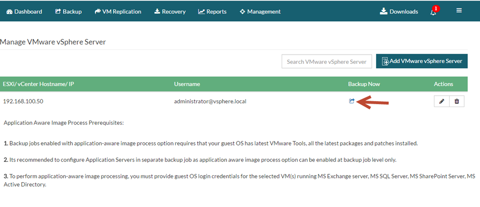This screenshot has height=207, width=480.
Task: Open the Backup menu
Action: [68, 12]
